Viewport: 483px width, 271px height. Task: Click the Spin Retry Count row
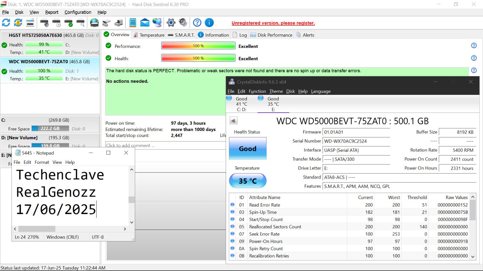349,248
